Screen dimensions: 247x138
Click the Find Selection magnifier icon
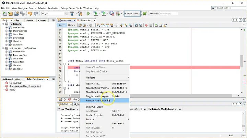pos(98,25)
